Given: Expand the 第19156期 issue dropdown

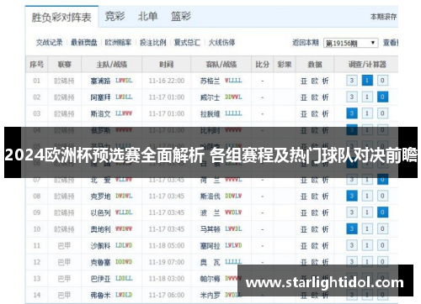Looking at the screenshot, I should coord(350,43).
